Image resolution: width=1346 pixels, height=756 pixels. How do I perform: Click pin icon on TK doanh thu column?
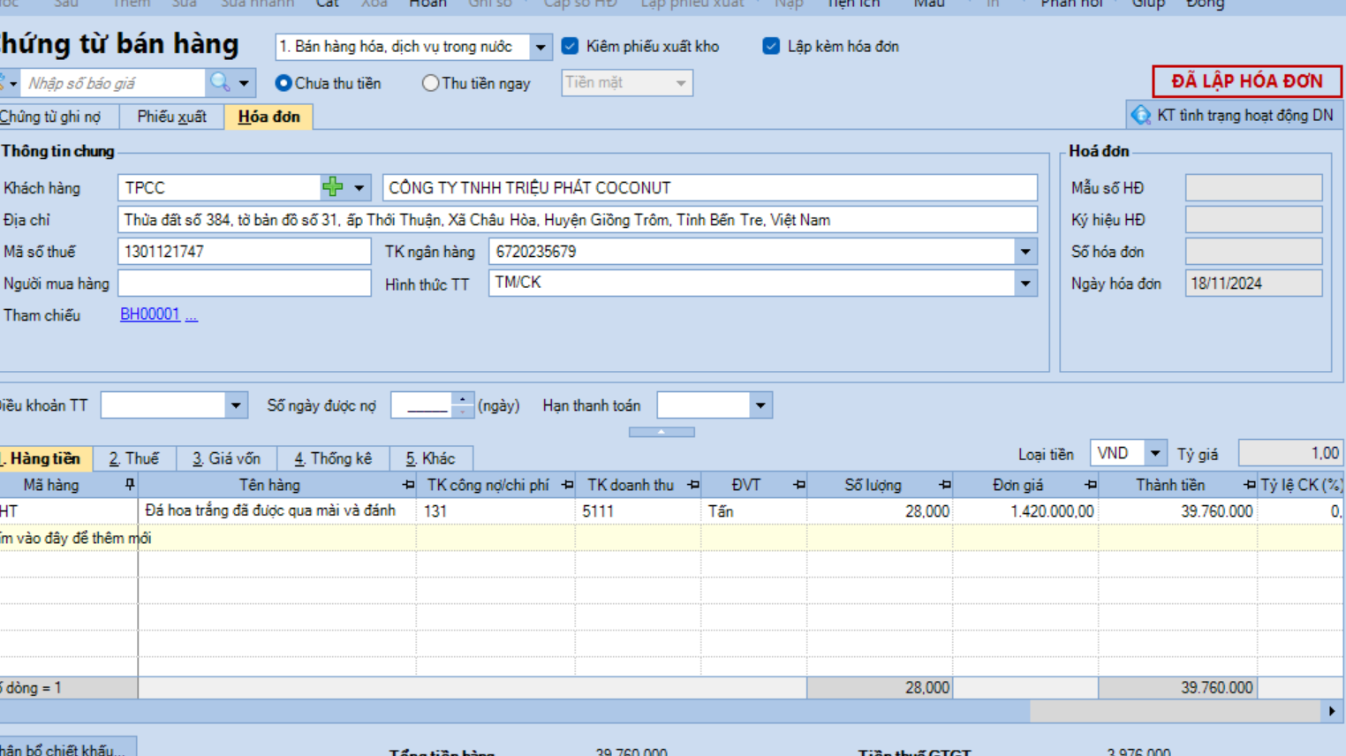point(692,485)
